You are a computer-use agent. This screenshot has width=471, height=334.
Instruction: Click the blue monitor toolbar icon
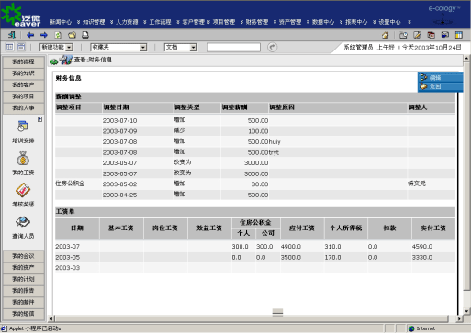[x=444, y=35]
